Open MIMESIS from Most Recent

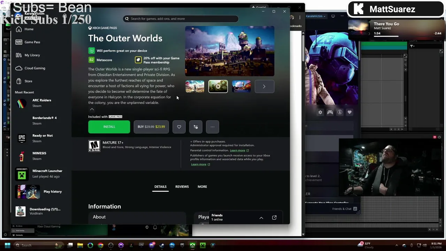click(39, 156)
